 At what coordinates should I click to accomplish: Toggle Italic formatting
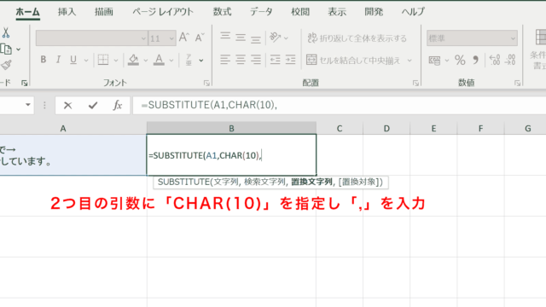click(58, 60)
